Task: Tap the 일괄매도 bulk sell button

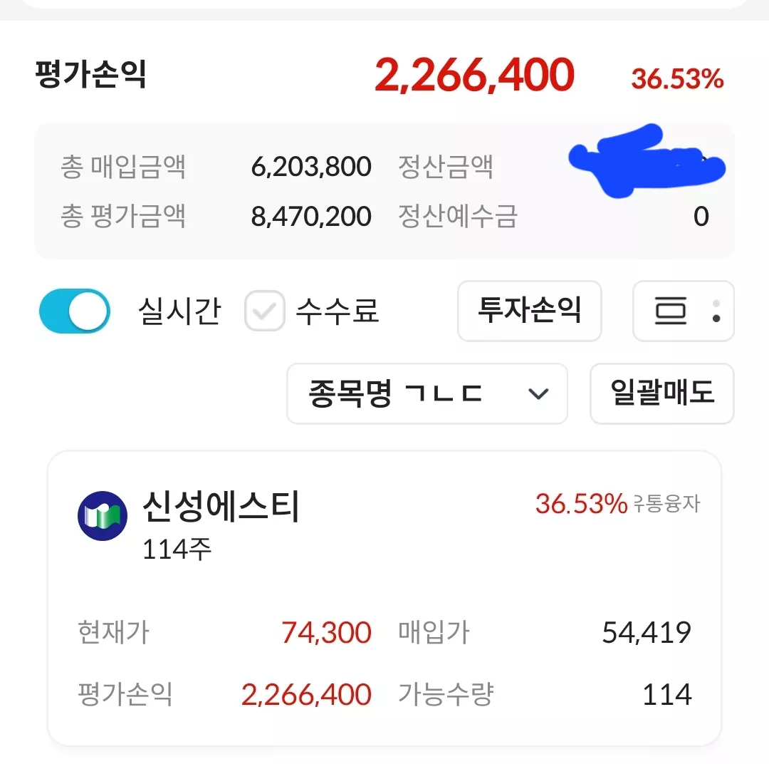Action: click(661, 393)
